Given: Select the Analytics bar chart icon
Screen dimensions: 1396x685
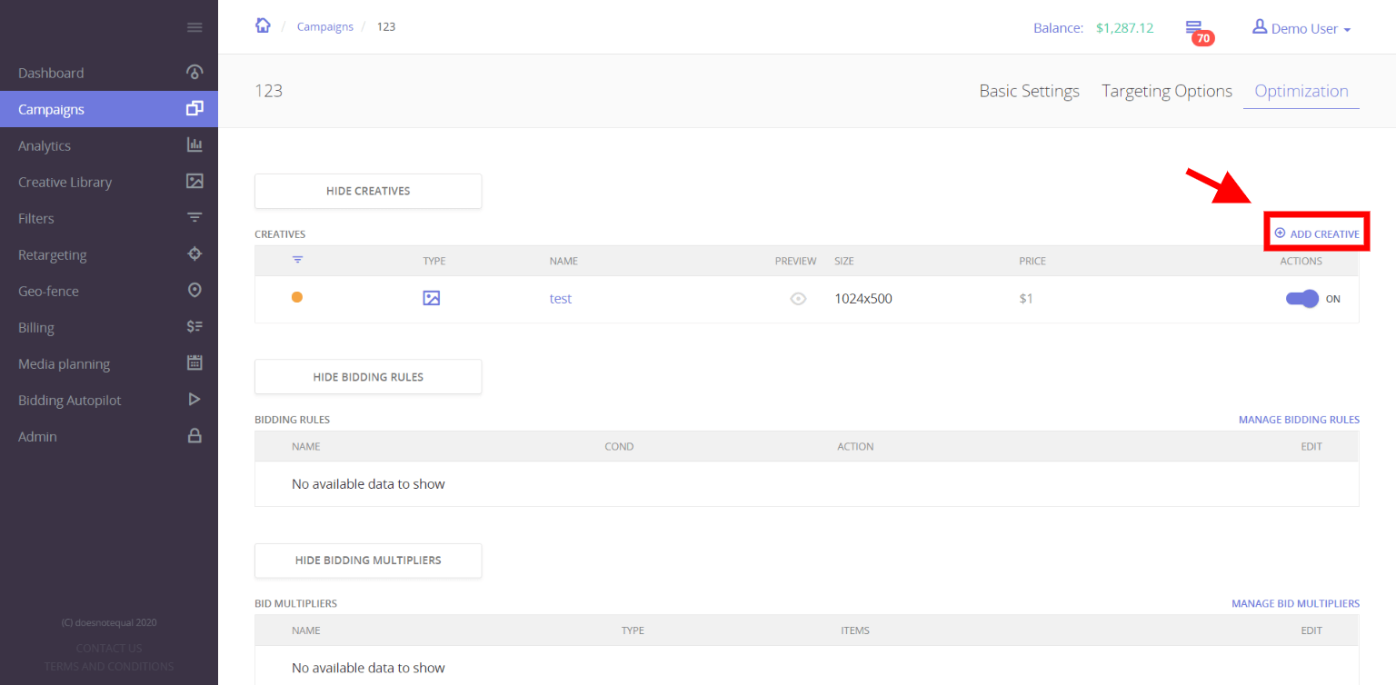Looking at the screenshot, I should click(194, 145).
